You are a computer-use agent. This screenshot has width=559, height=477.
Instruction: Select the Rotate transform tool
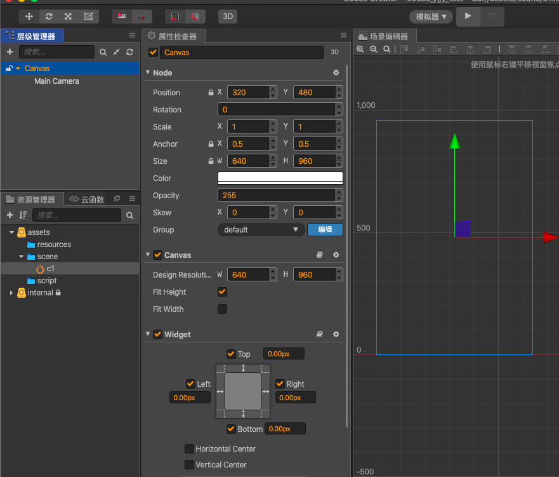click(49, 17)
